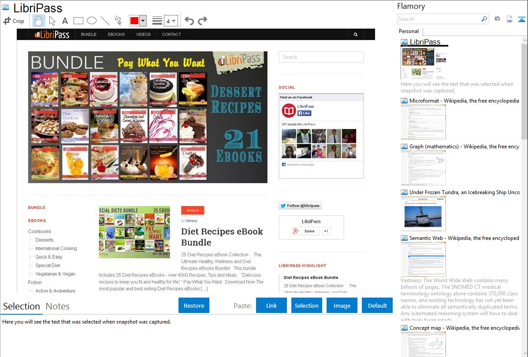
Task: Select the freehand scribble tool
Action: (118, 21)
